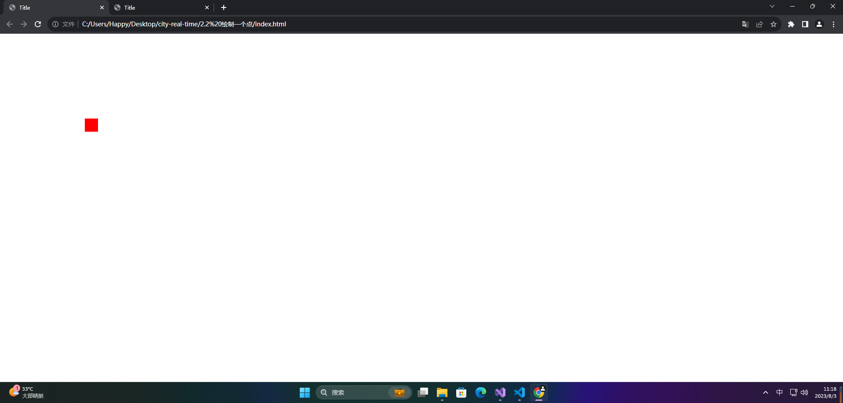Open the Windows Start menu
Screen dimensions: 843x403
coord(305,392)
